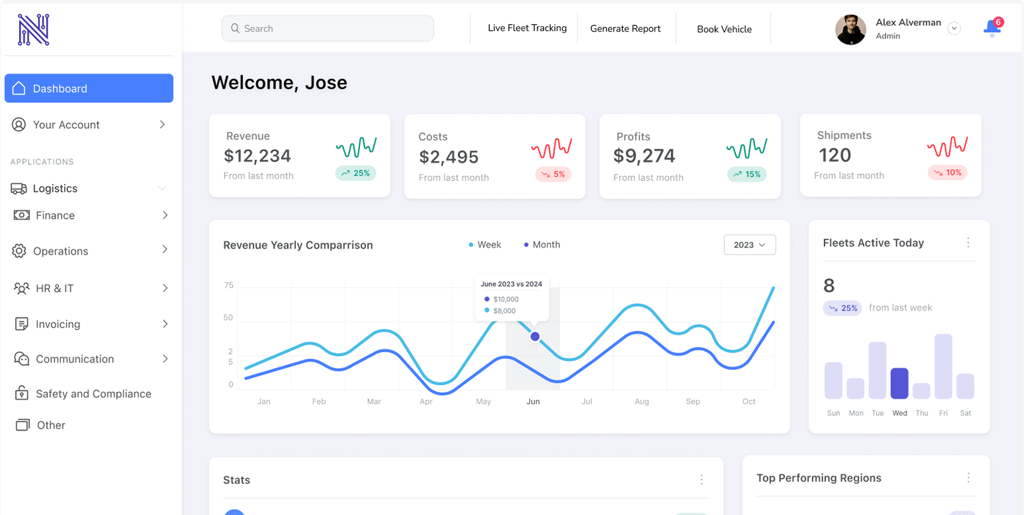
Task: Expand the Your Account chevron
Action: (x=162, y=125)
